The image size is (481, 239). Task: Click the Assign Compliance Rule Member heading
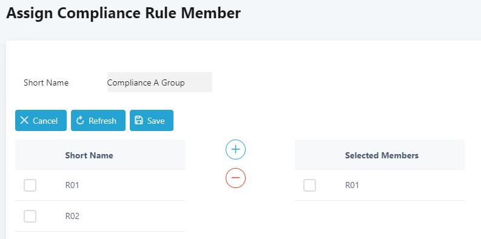click(123, 13)
